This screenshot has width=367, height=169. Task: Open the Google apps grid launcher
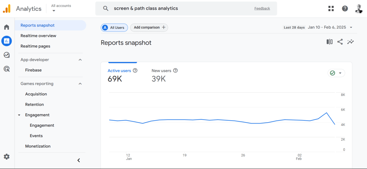[331, 8]
